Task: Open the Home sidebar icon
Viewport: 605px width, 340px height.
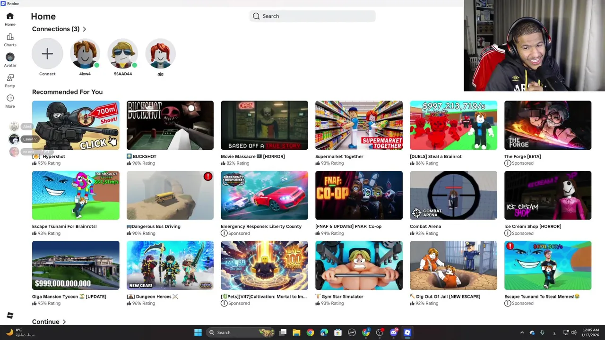Action: [10, 19]
